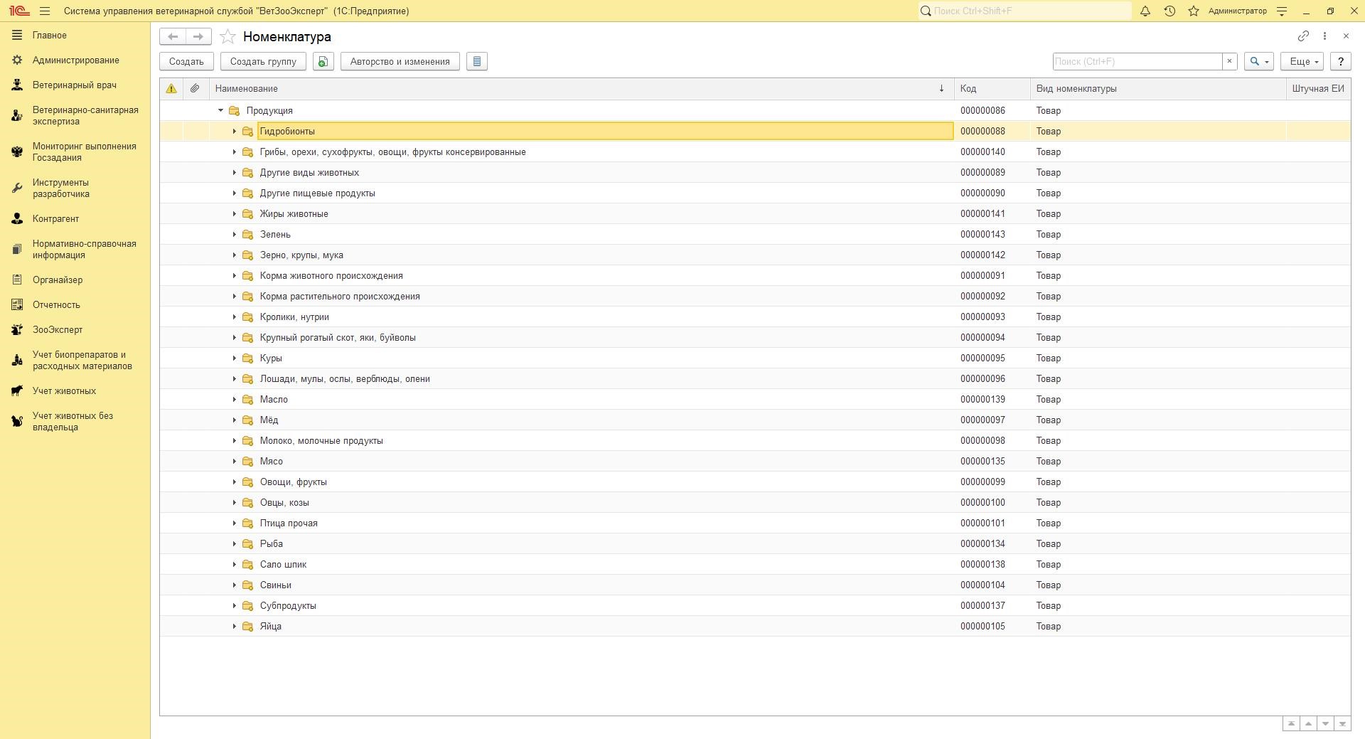Sort by Наименование column header
The height and width of the screenshot is (739, 1365).
click(x=582, y=89)
